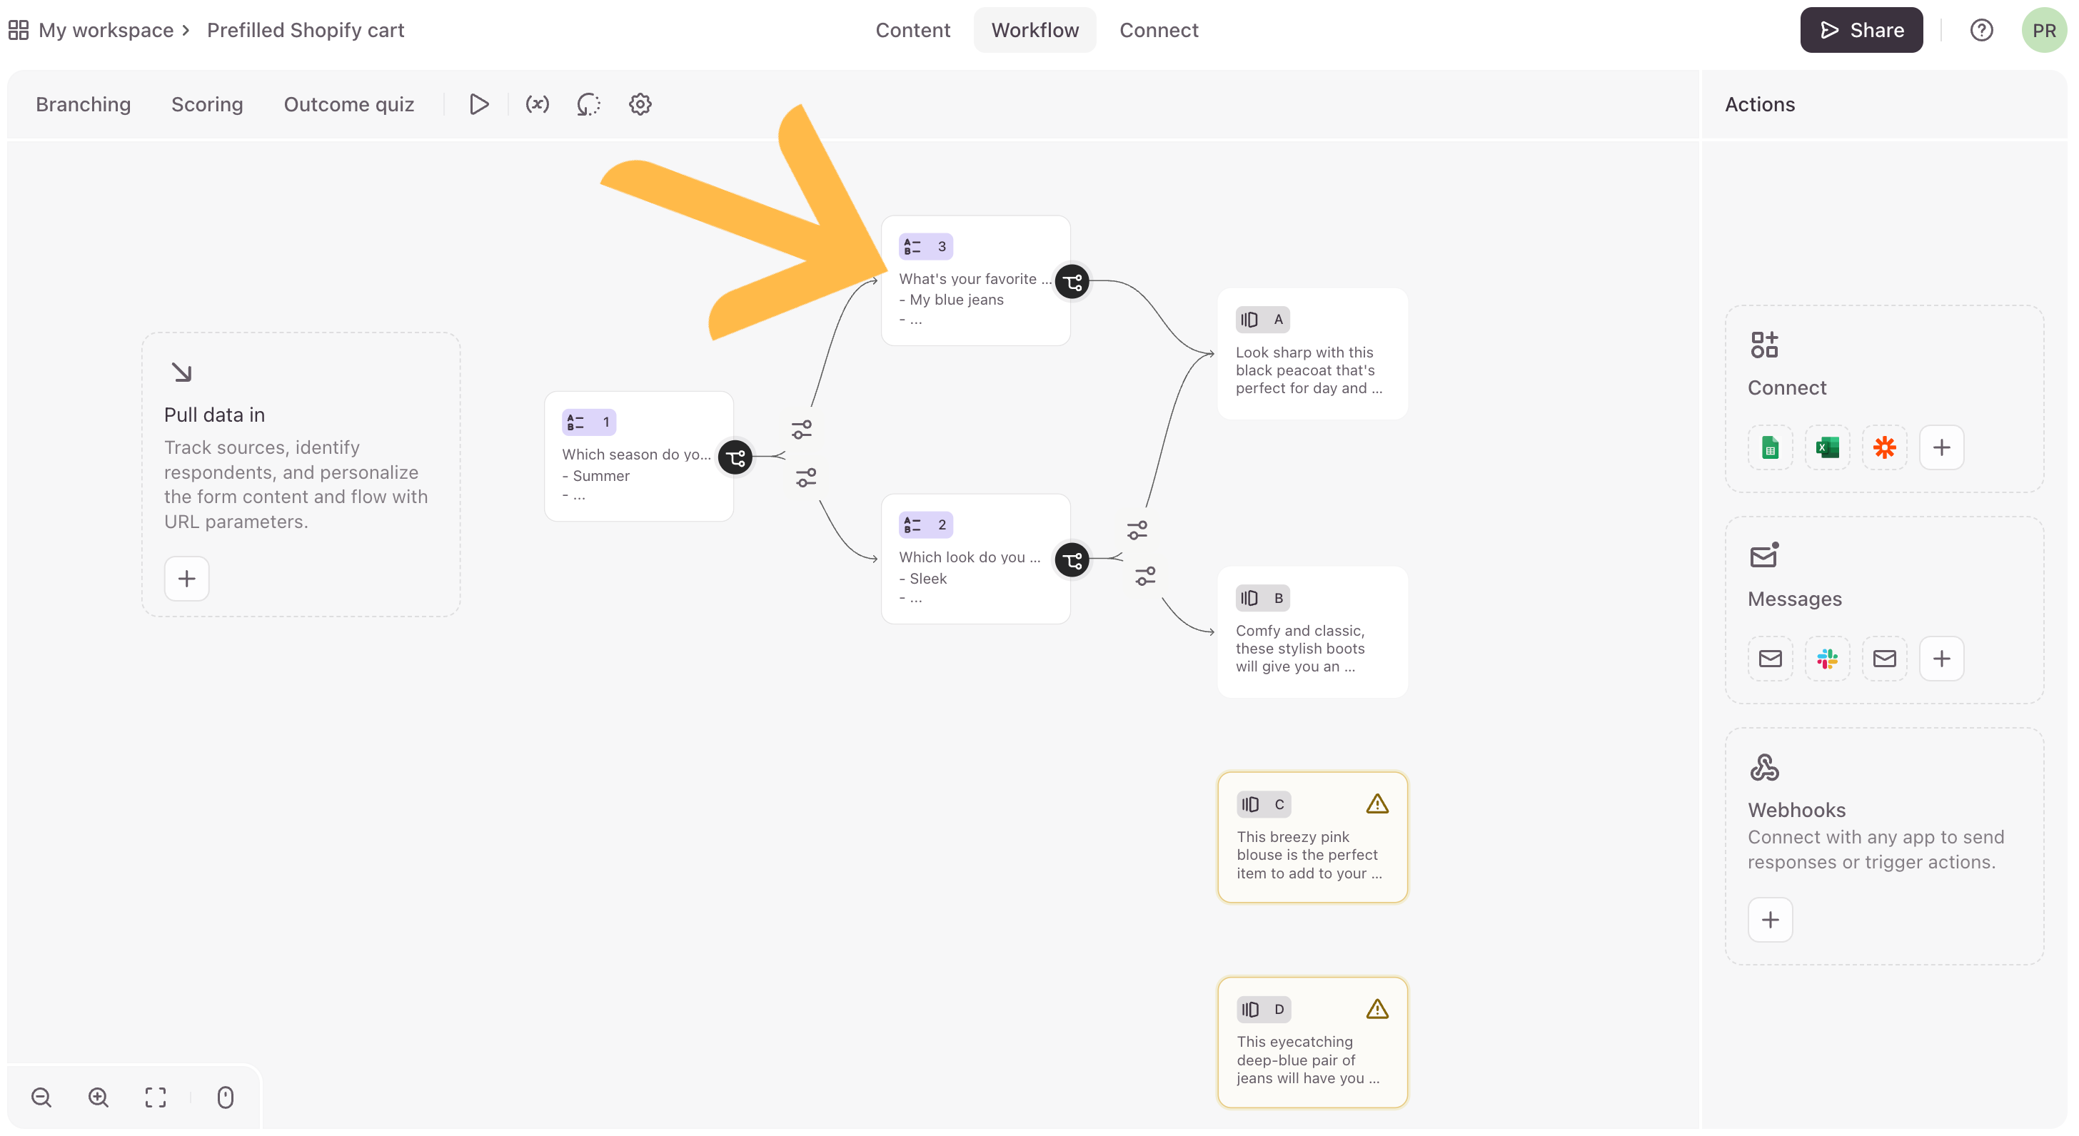
Task: Open workflow settings gear icon
Action: pos(640,105)
